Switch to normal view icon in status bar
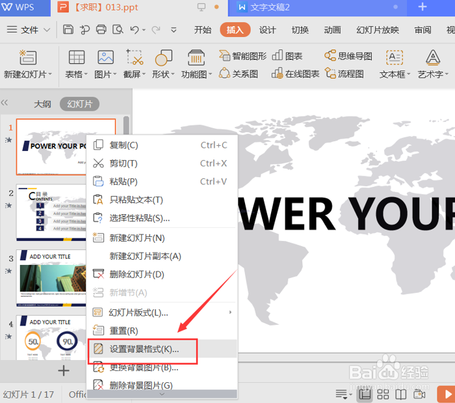Viewport: 455px width, 403px height. [365, 395]
